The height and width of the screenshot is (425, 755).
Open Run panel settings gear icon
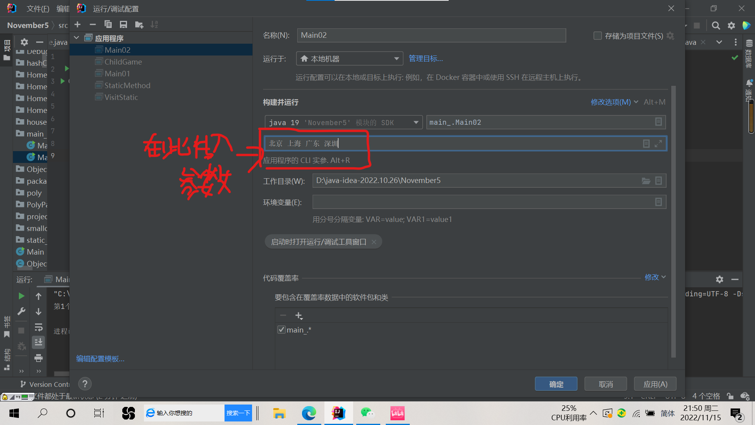[x=720, y=279]
